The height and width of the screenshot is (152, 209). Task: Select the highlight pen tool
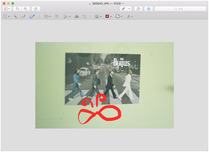(x=124, y=9)
